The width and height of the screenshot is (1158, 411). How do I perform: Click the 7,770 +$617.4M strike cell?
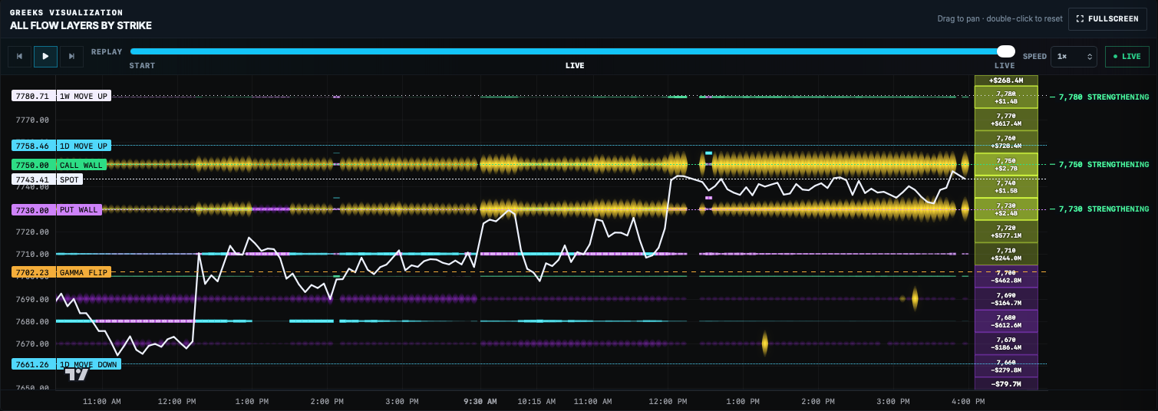(x=1006, y=120)
